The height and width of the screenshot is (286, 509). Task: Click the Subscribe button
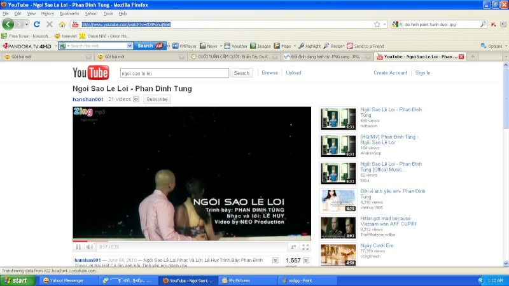[157, 99]
